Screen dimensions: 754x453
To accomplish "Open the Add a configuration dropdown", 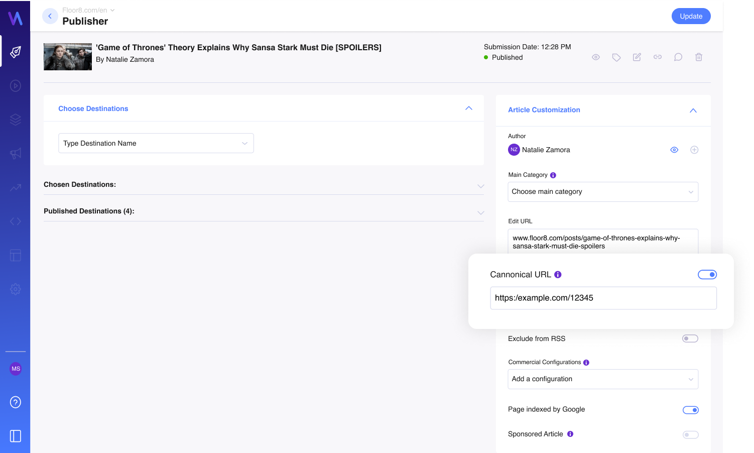I will tap(603, 379).
